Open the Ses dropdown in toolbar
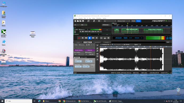 110,21
